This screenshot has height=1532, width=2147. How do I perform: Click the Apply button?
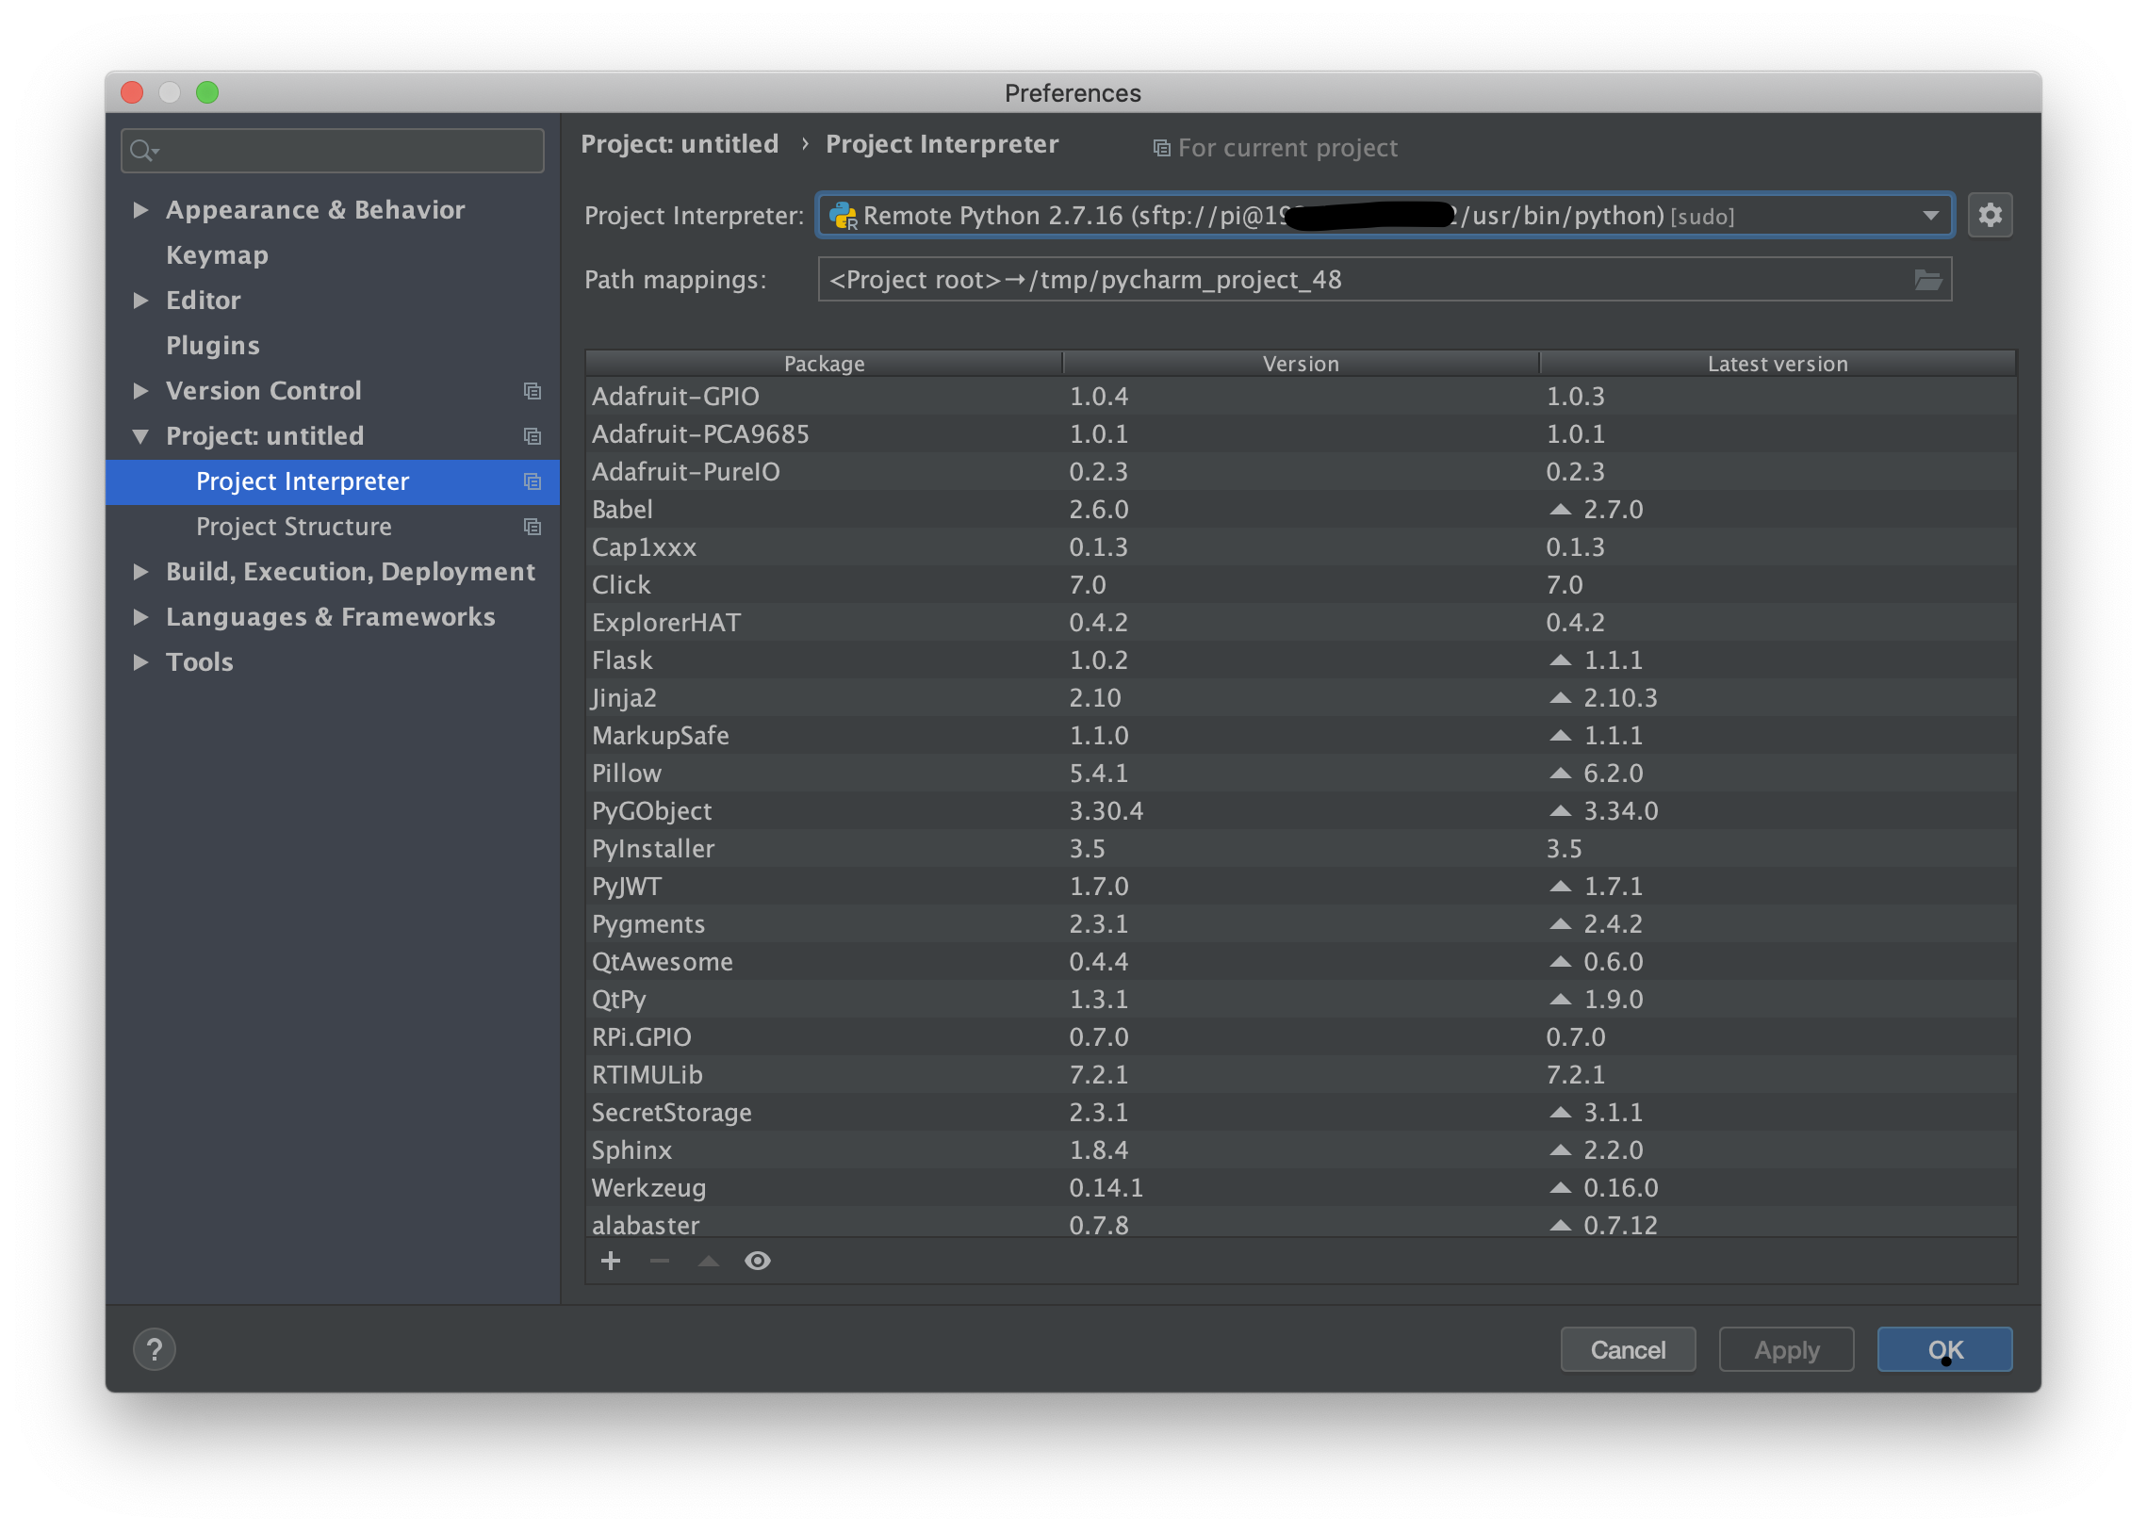(x=1785, y=1349)
